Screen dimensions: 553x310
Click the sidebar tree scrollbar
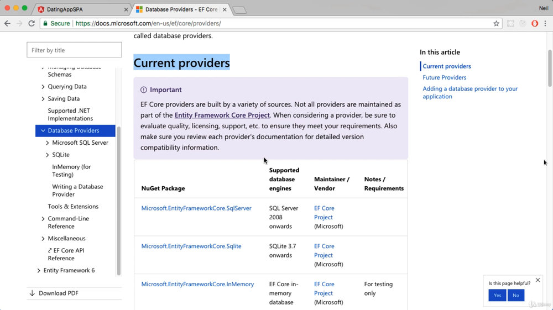[118, 201]
